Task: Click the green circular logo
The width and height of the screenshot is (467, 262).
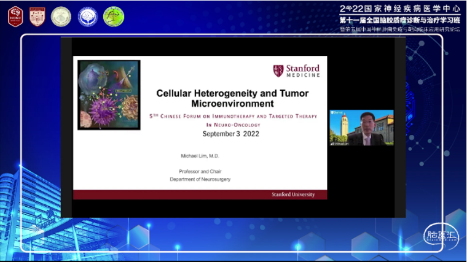Action: [x=114, y=17]
